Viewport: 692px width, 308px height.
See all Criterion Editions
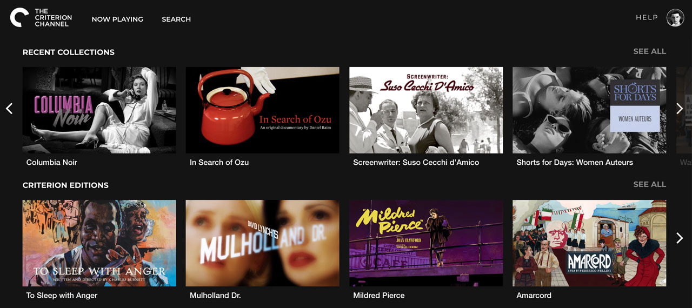[x=650, y=184]
